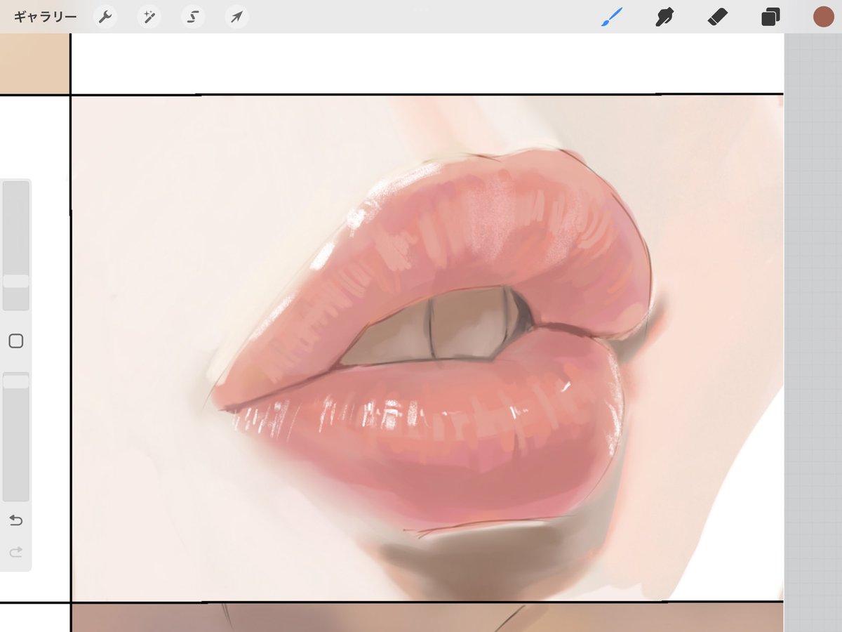The width and height of the screenshot is (842, 632).
Task: Open the active color picker circle
Action: point(823,17)
